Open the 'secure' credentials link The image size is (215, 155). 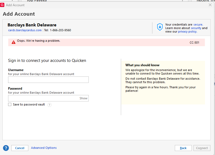tap(198, 25)
